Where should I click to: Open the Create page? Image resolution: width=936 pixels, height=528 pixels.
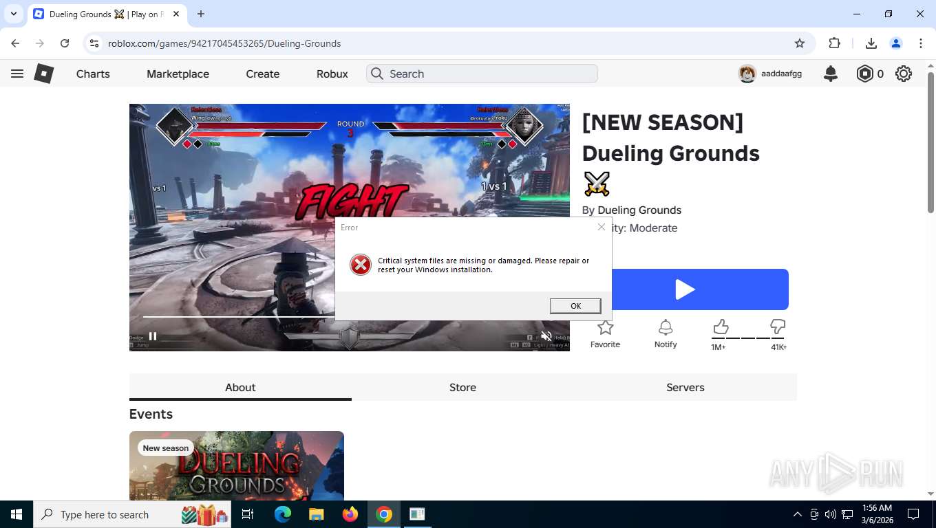coord(263,74)
